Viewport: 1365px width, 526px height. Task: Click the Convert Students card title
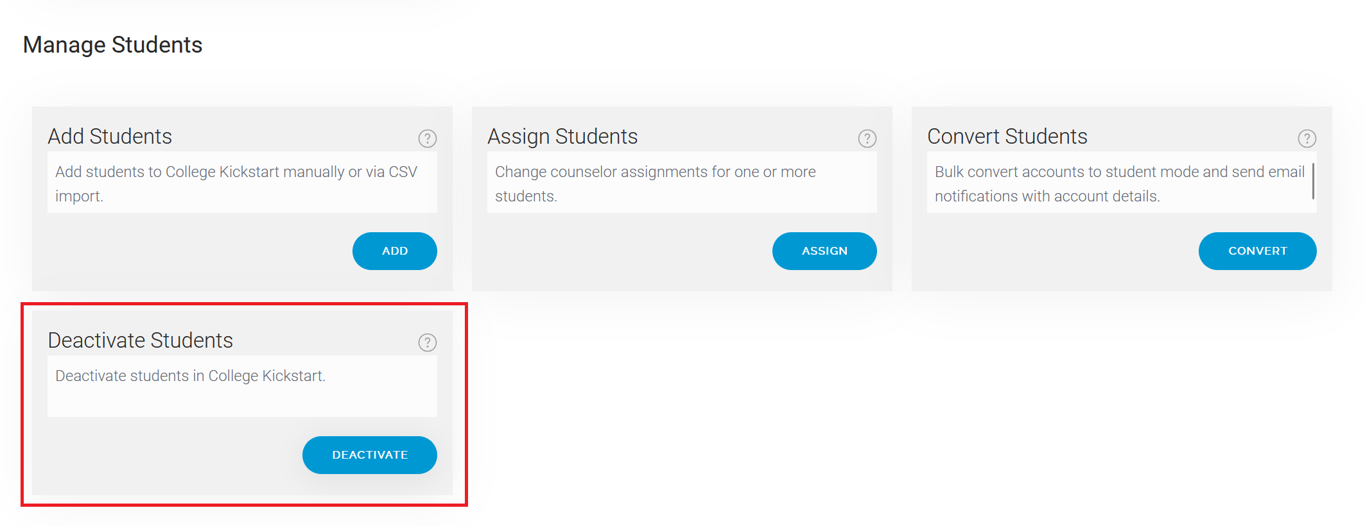tap(1007, 137)
